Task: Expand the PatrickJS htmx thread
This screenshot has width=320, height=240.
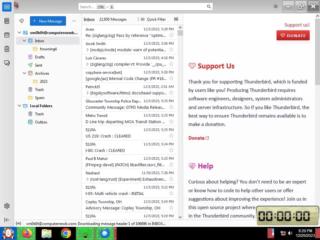Action: 87,93
